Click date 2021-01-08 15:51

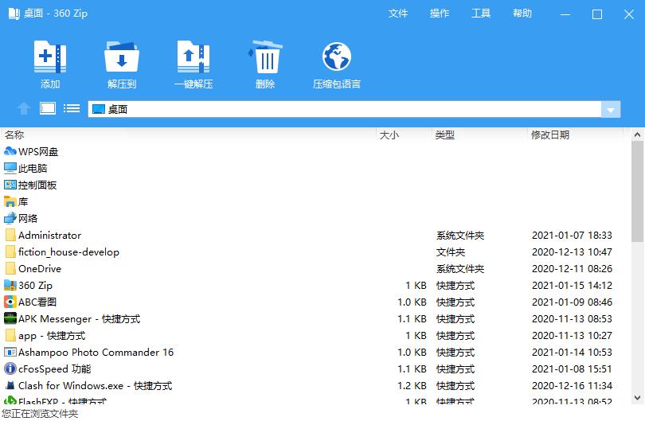[572, 369]
